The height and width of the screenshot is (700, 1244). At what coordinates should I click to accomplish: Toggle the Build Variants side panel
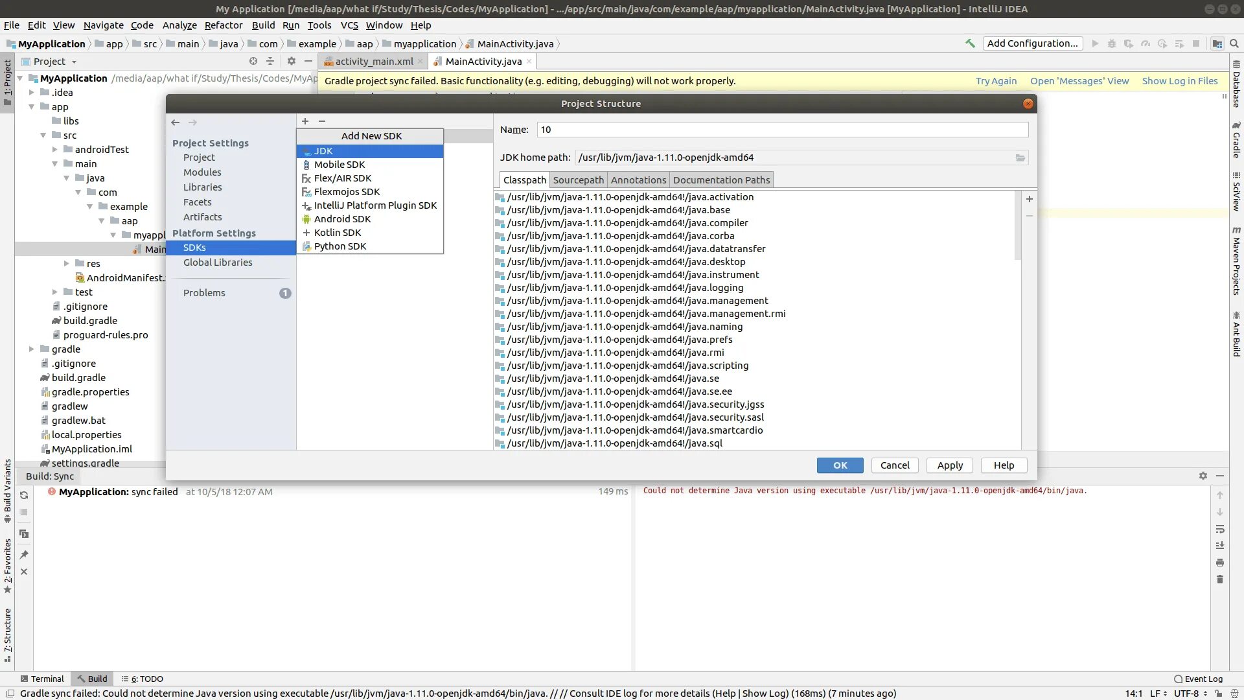click(x=7, y=491)
